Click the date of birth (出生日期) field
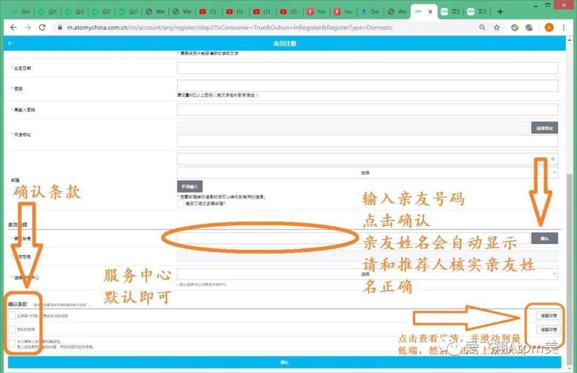Screen dimensions: 577x373 [367, 68]
